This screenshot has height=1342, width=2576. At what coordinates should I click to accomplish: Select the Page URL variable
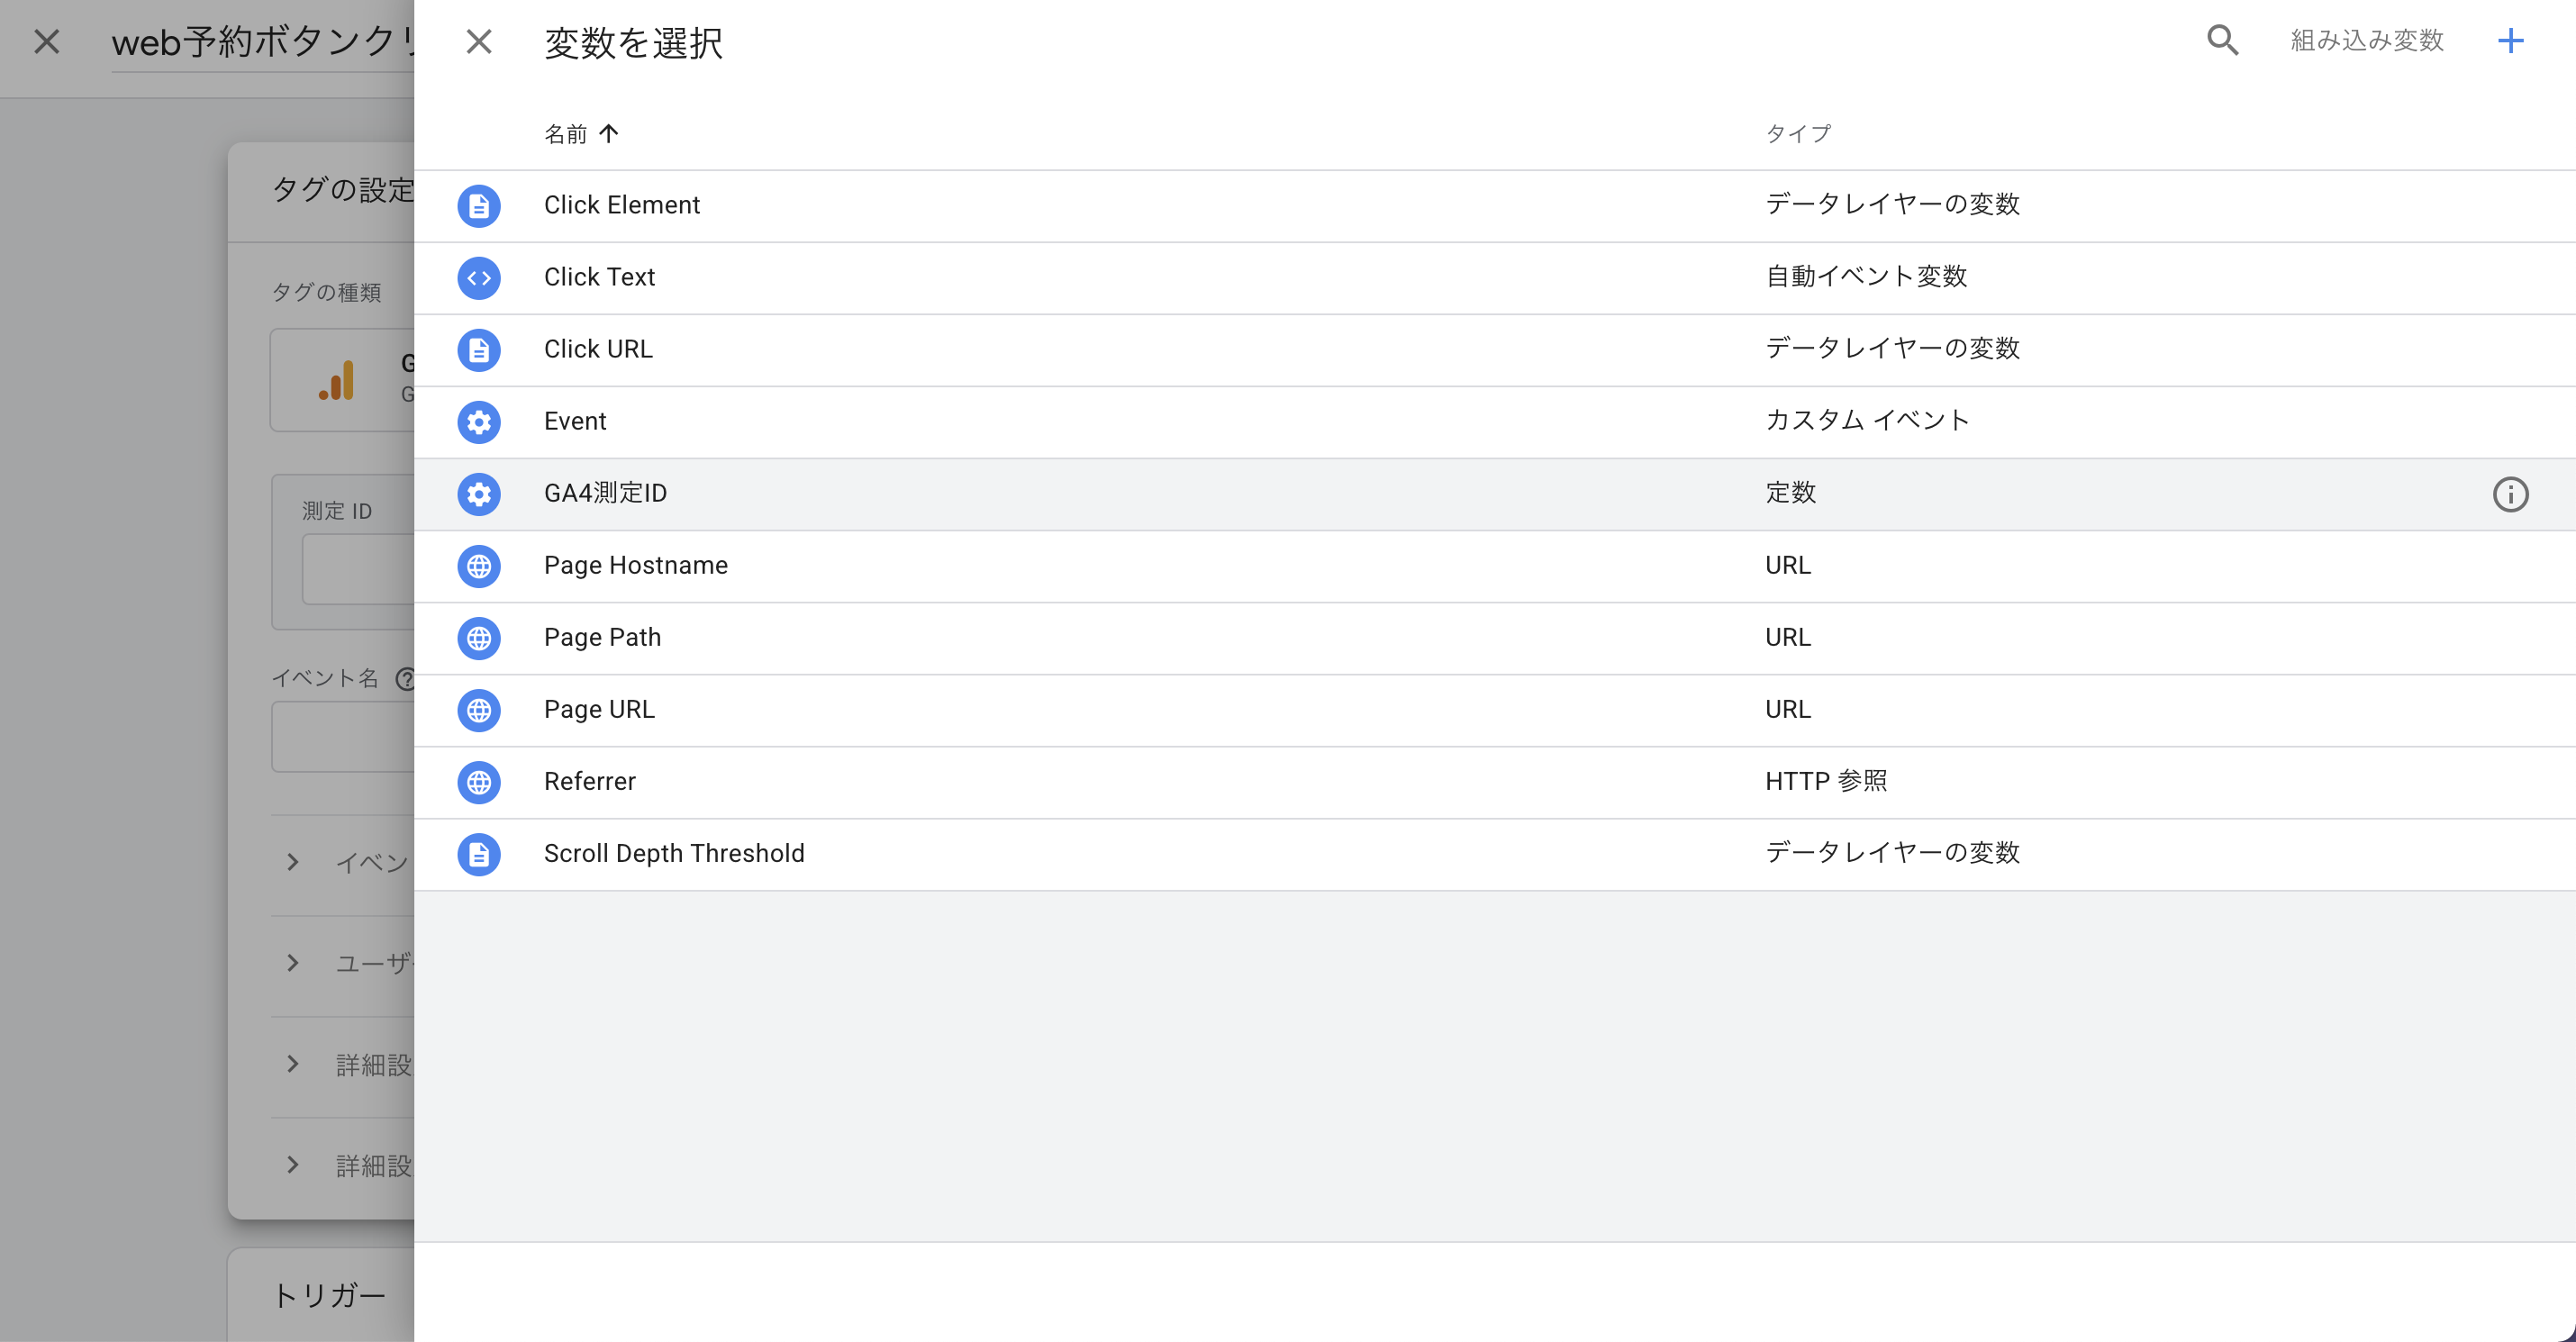click(599, 710)
